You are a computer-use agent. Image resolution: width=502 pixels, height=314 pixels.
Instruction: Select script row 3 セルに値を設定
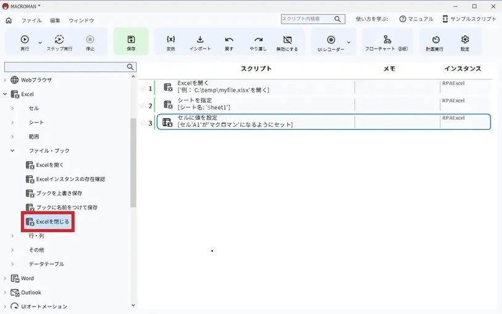tap(323, 122)
